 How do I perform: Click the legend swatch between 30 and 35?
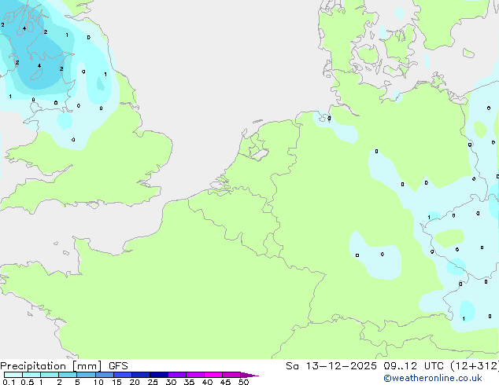pos(176,375)
